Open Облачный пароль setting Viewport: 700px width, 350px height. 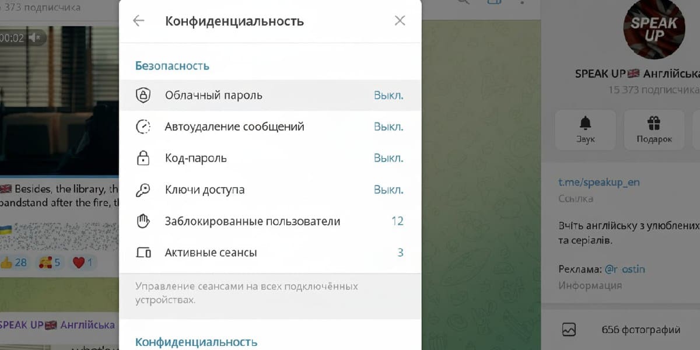coord(270,95)
